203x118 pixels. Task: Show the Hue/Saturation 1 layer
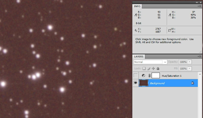136,76
